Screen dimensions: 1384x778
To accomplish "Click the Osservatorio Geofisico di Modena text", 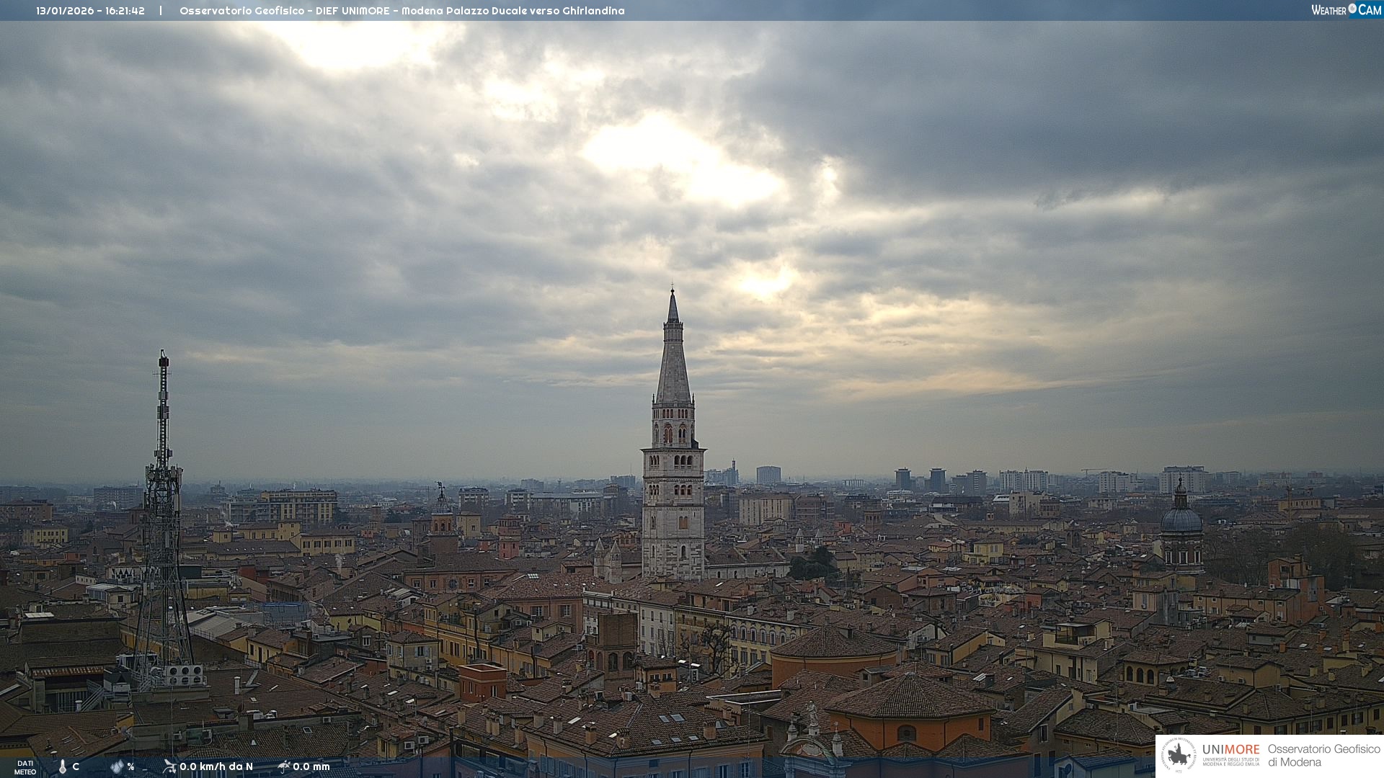I will pos(1323,755).
